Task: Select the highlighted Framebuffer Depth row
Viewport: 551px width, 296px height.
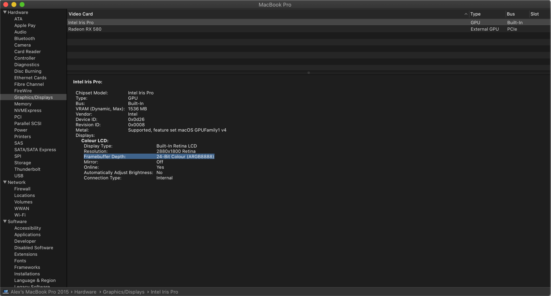Action: 149,156
